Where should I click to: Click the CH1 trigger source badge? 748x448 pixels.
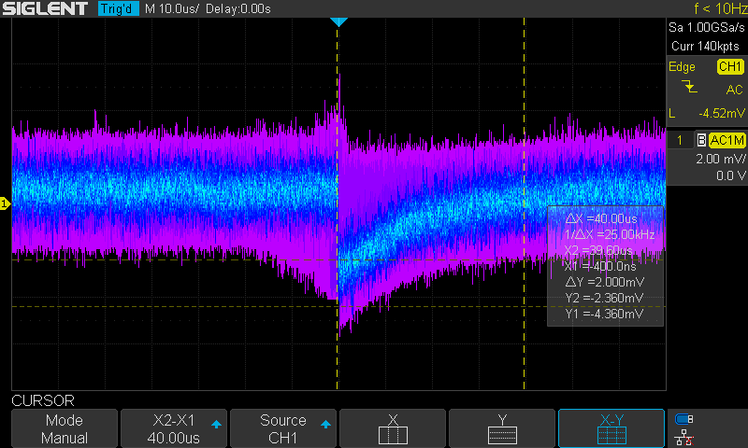[x=730, y=66]
